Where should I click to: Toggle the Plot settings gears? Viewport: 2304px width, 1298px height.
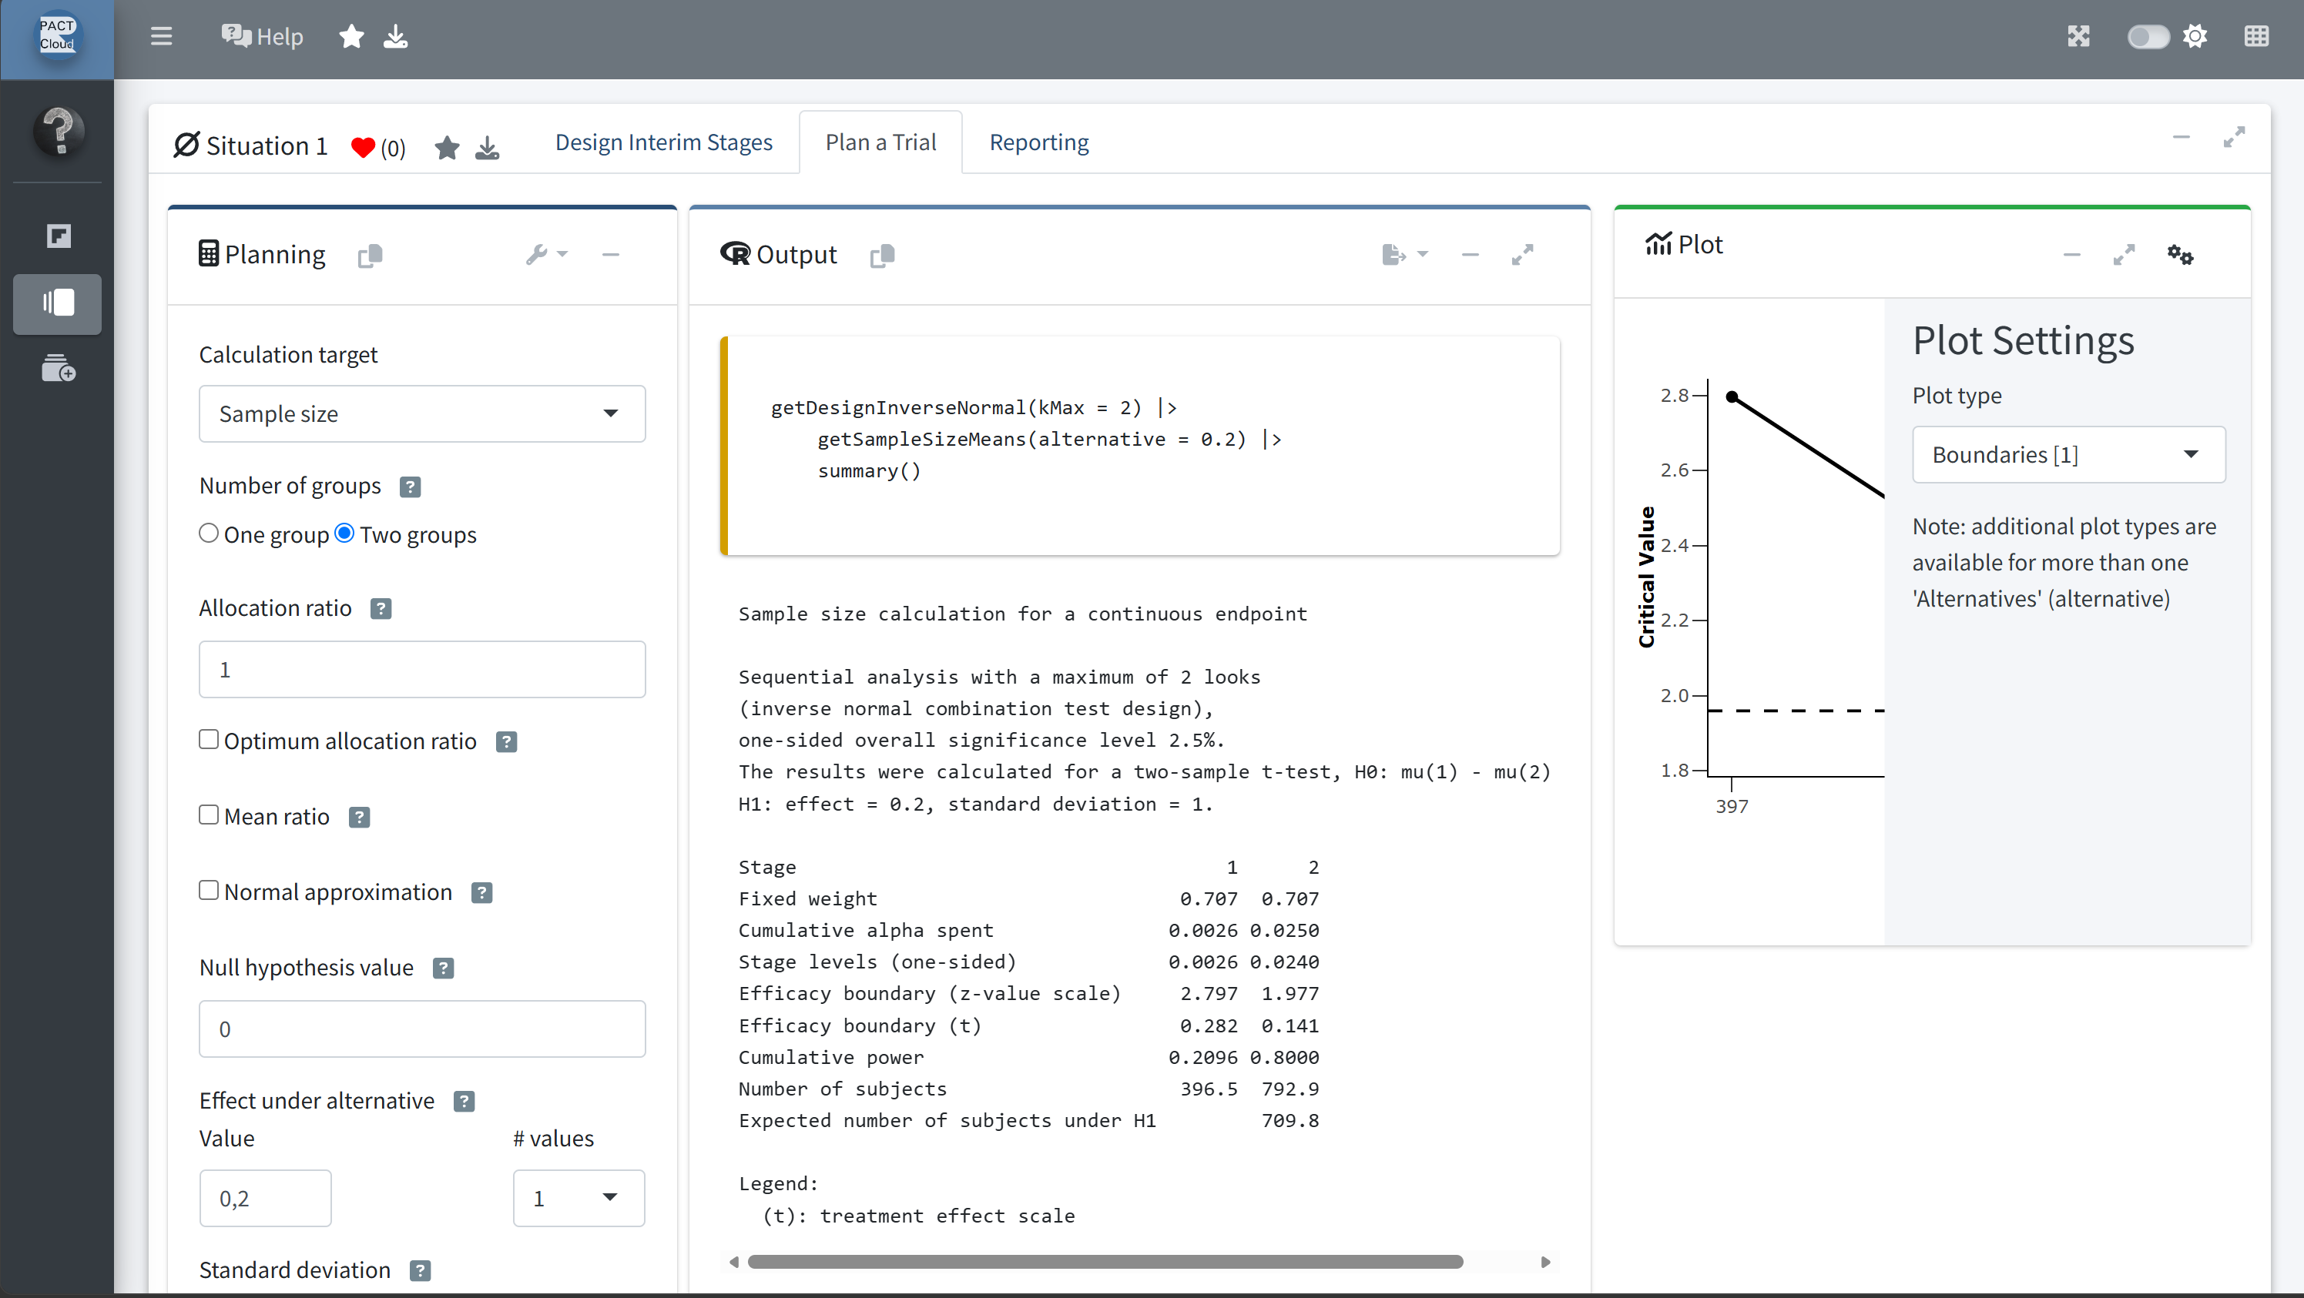click(x=2180, y=255)
